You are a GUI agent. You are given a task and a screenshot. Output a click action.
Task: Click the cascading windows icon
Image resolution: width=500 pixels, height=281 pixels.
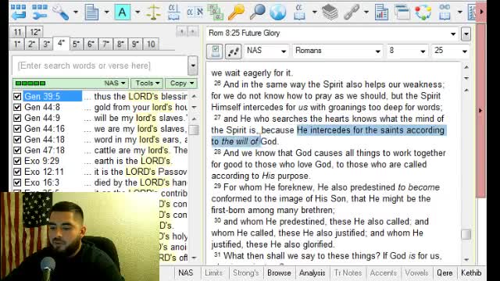[402, 12]
